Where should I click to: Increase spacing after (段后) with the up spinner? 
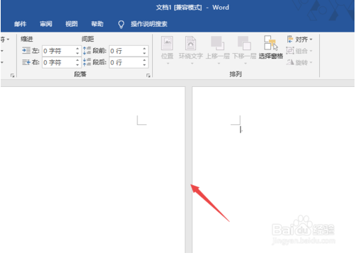pyautogui.click(x=144, y=60)
